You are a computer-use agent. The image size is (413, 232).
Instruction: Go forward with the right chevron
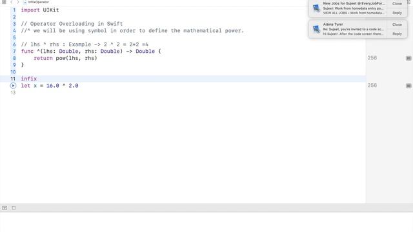[18, 2]
